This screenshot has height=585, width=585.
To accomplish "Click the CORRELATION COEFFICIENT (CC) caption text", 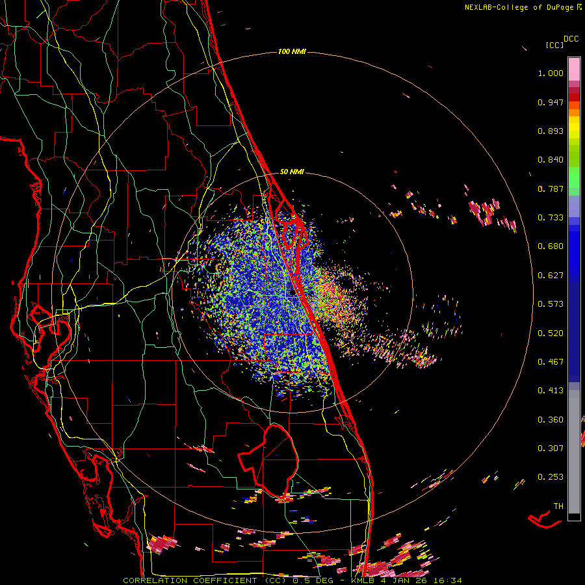I will [x=205, y=580].
